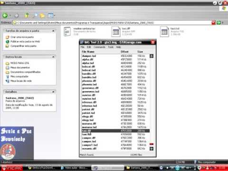Screen dimensions: 228x171
Task: Open the File menu in IMG Tool
Action: (82, 47)
